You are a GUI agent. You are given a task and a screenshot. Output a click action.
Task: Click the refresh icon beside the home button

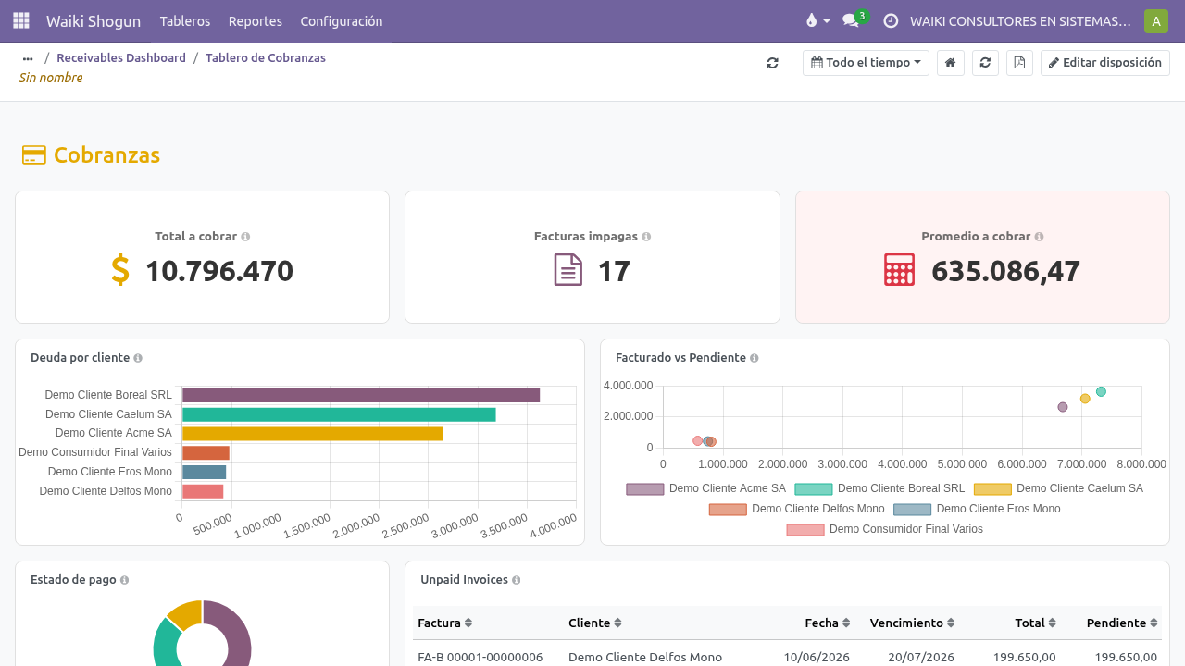(x=985, y=63)
